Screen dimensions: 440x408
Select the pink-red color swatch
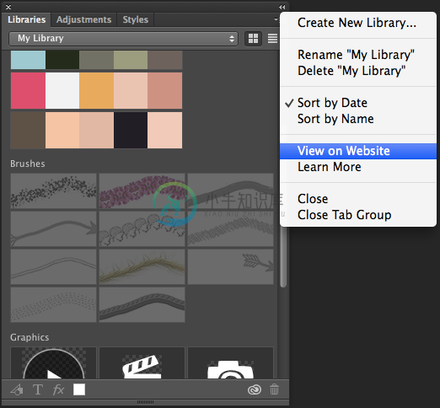pos(28,90)
